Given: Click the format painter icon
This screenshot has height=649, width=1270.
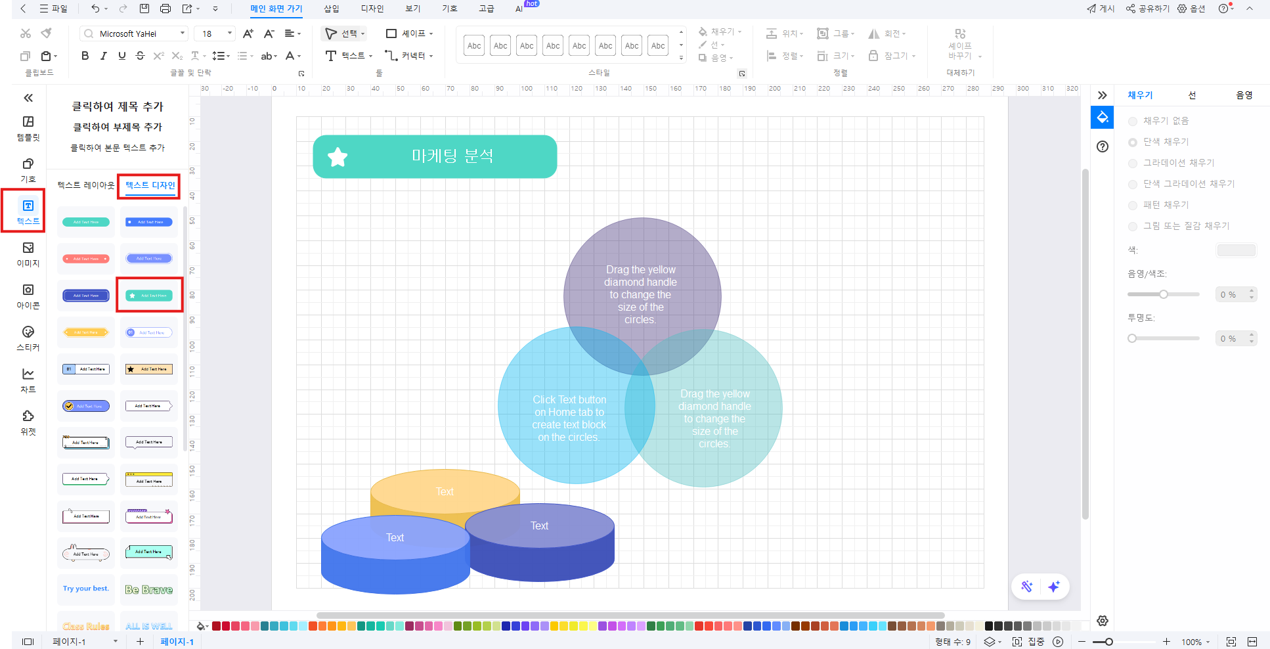Looking at the screenshot, I should pos(46,34).
